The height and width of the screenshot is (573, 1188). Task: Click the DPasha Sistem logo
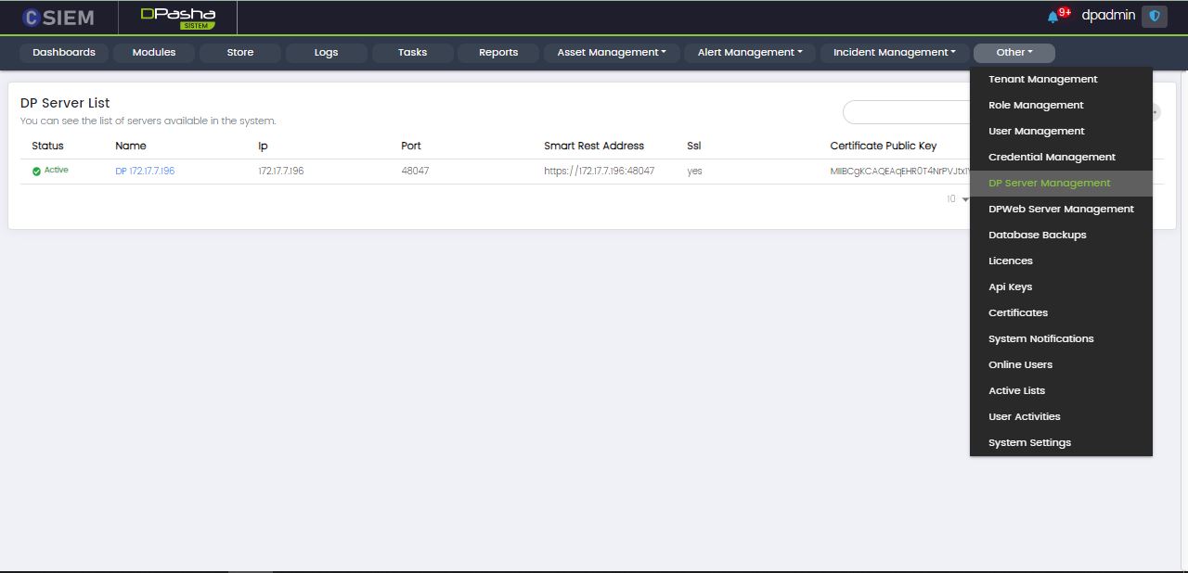tap(177, 17)
